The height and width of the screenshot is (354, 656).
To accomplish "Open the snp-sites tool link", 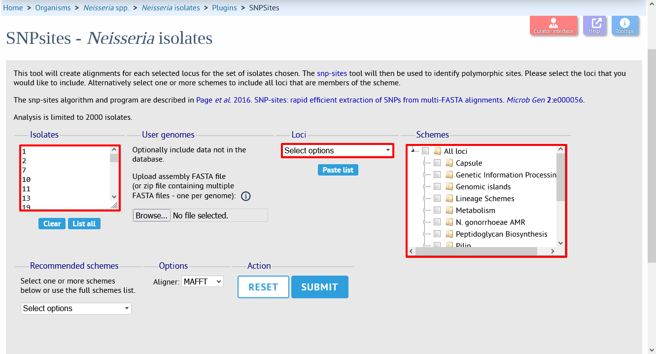I will coord(332,73).
